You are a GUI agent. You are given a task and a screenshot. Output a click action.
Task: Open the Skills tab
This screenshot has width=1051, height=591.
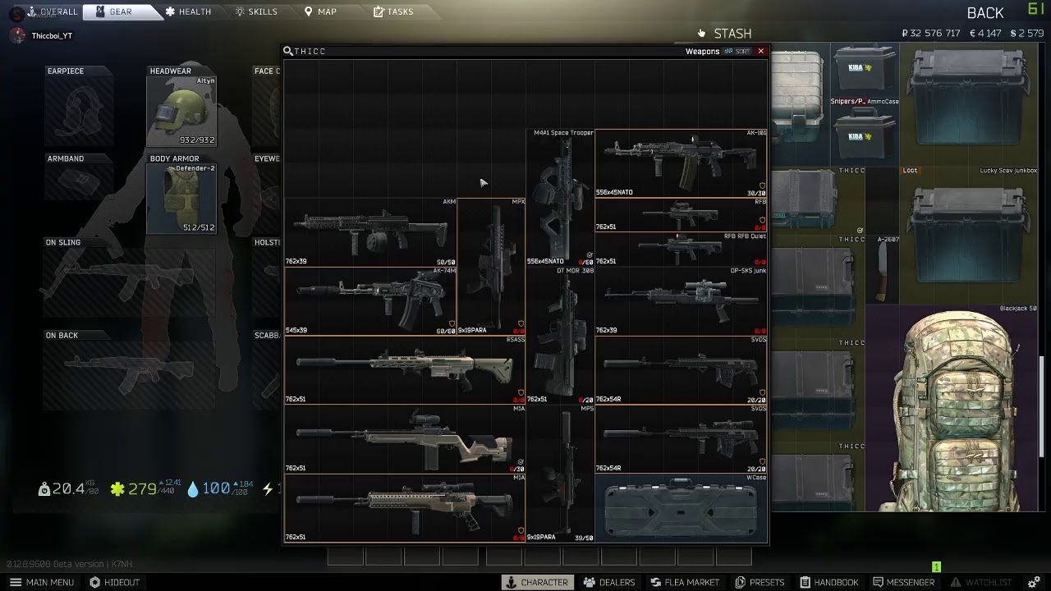[x=255, y=11]
